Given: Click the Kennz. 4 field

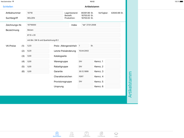Looking at the screenshot, I should (113, 77).
